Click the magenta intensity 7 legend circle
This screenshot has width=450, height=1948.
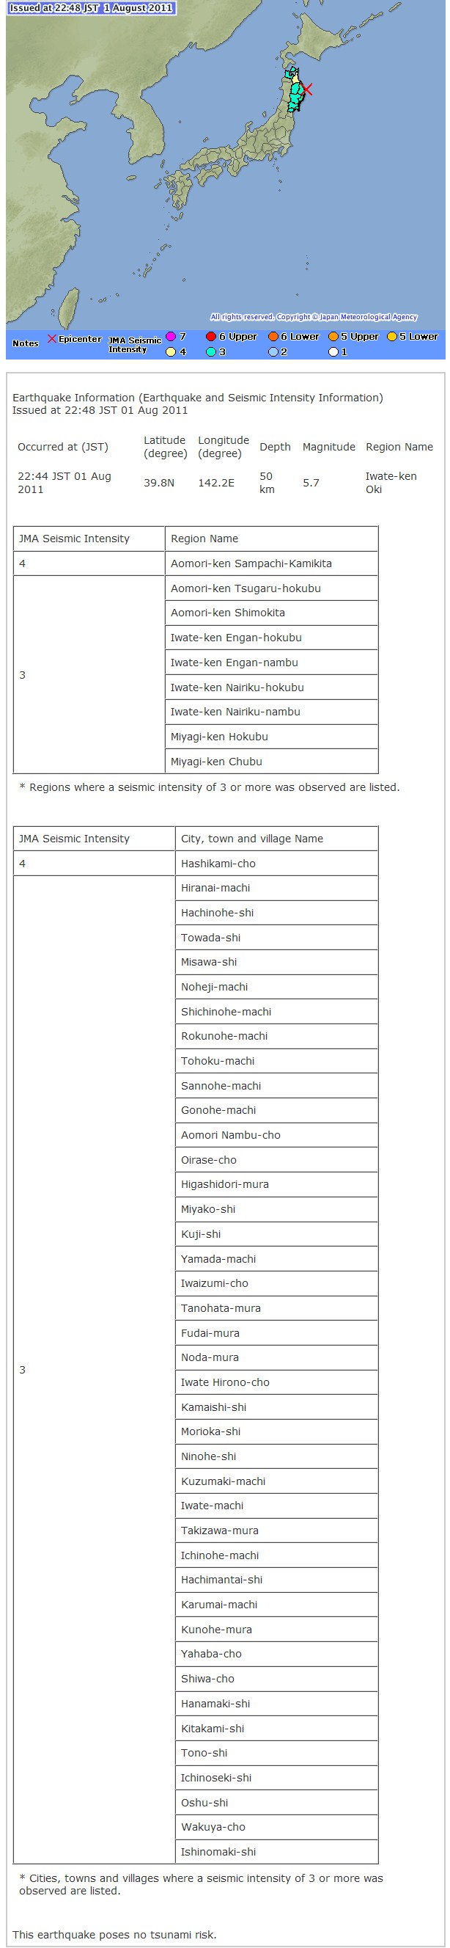tap(171, 337)
